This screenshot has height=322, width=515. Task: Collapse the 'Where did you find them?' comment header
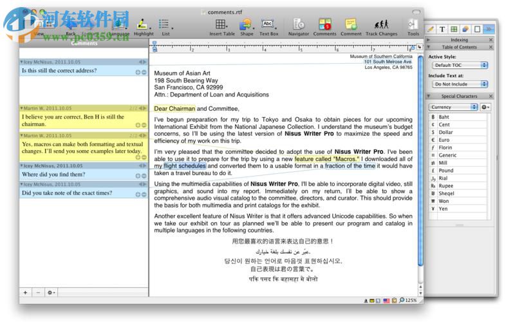click(x=22, y=166)
